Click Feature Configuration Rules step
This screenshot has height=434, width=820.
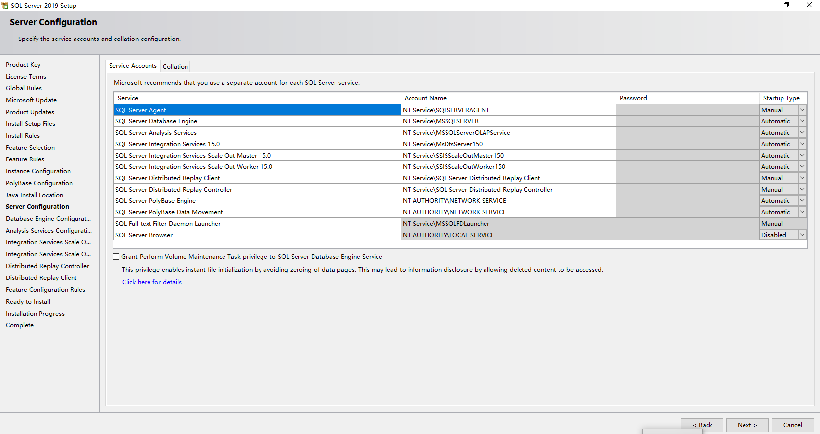[x=45, y=290]
